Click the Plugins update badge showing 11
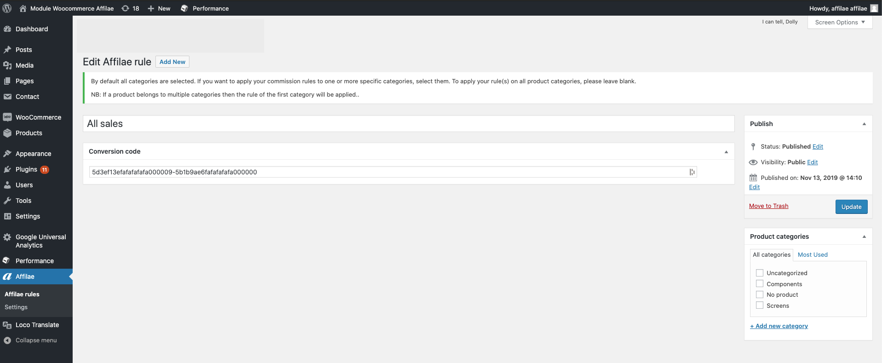Image resolution: width=882 pixels, height=363 pixels. (45, 170)
